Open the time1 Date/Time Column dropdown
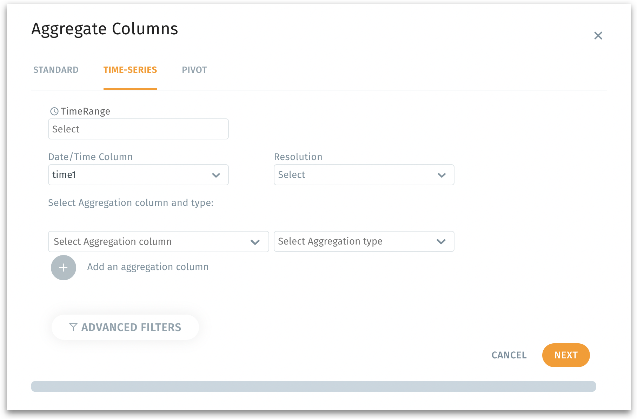The image size is (637, 419). pyautogui.click(x=130, y=175)
